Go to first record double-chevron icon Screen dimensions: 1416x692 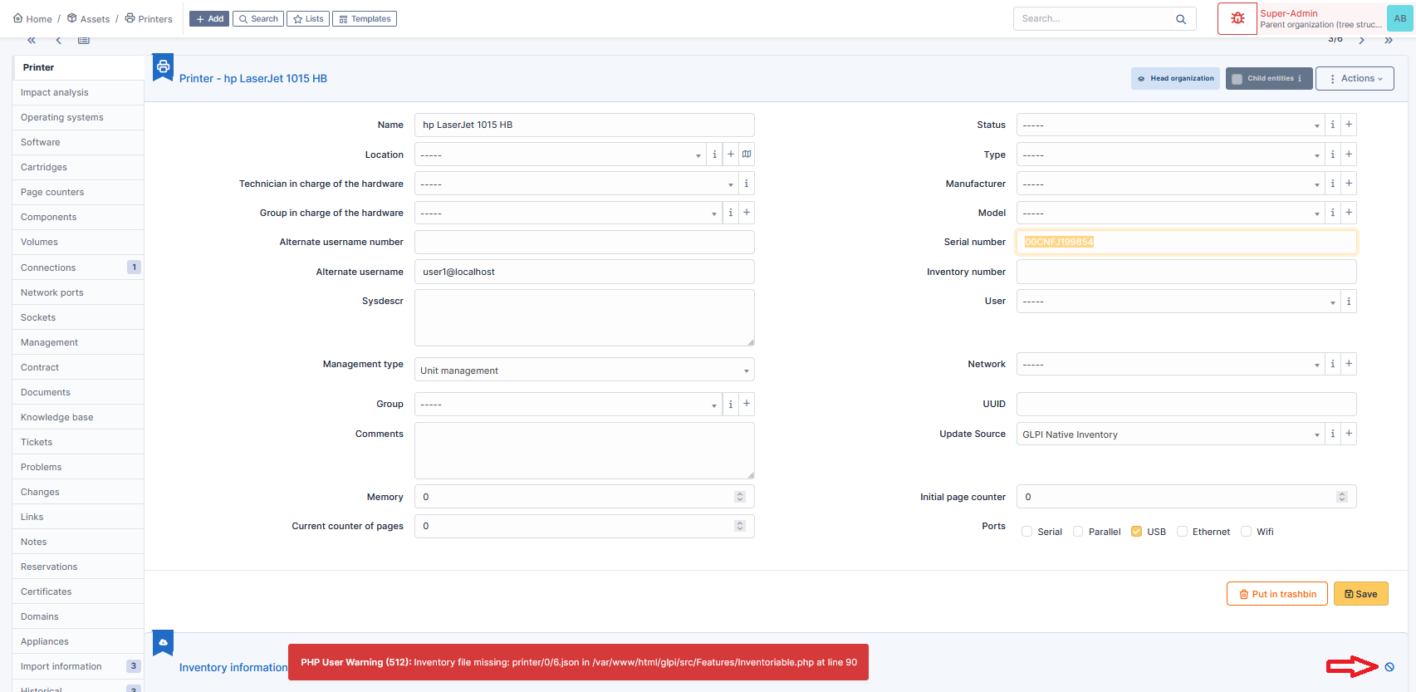pos(32,40)
